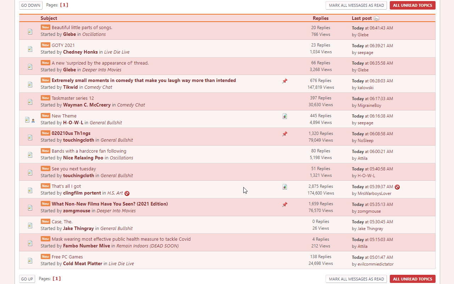
Task: Open A new 'surprized by the appearance of' thread
Action: pyautogui.click(x=100, y=63)
